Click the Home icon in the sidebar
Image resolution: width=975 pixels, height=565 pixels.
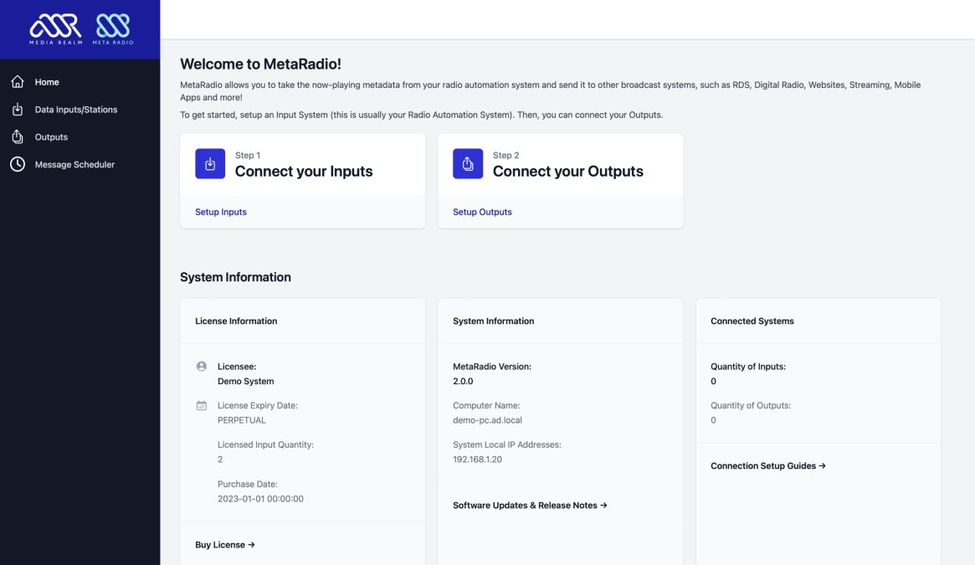pos(17,81)
